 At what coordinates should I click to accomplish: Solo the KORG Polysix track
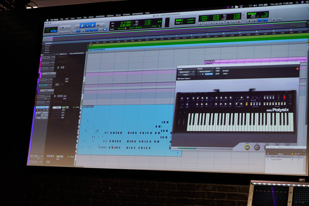tap(44, 110)
